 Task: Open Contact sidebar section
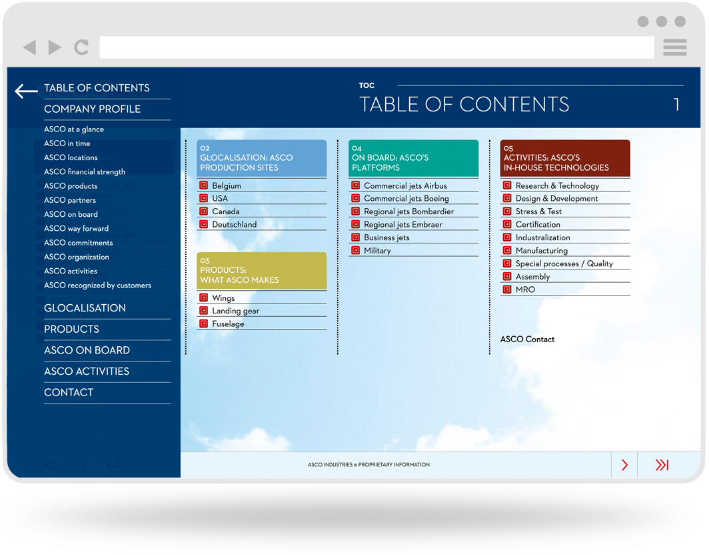(69, 392)
